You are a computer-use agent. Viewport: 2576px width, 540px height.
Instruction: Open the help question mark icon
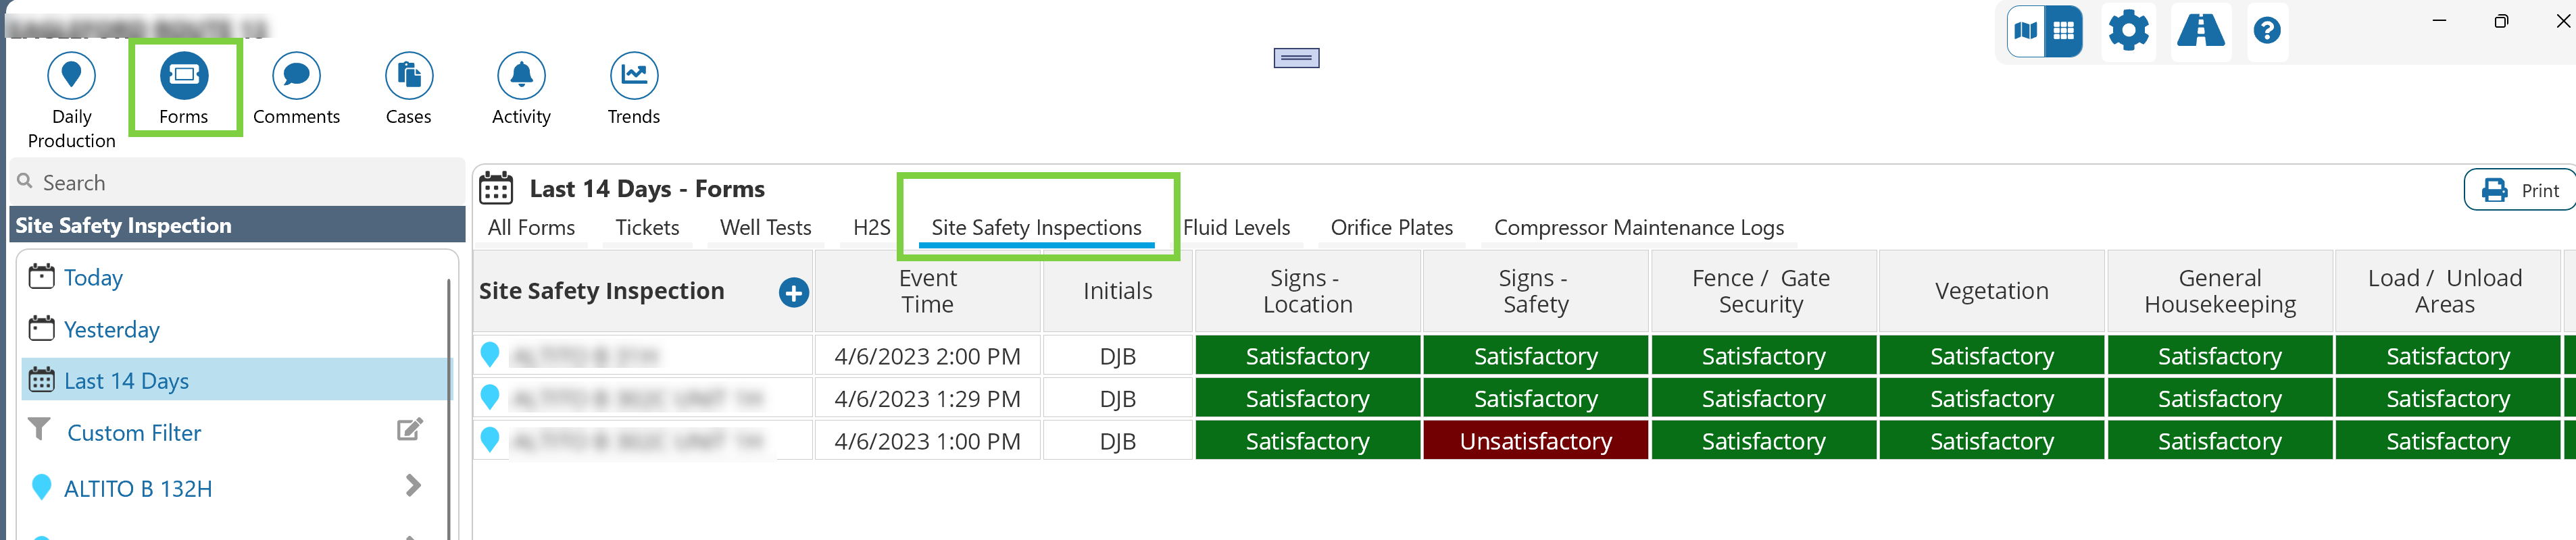click(2266, 31)
